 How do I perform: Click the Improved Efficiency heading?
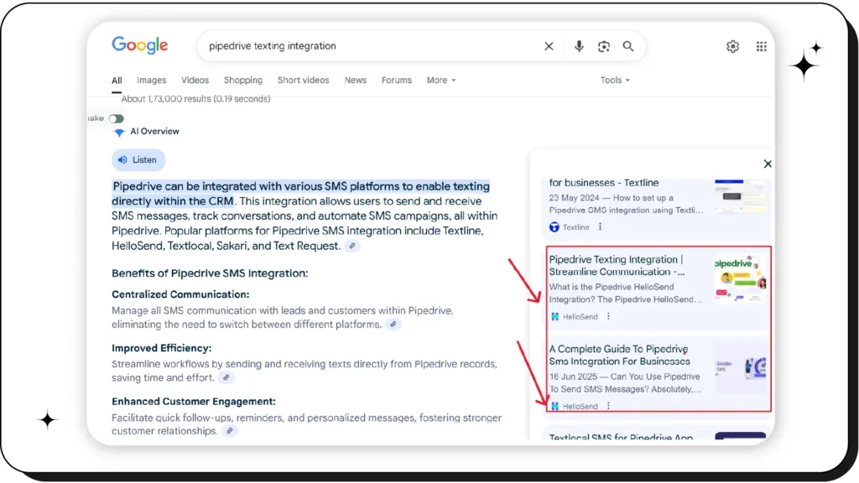tap(162, 348)
